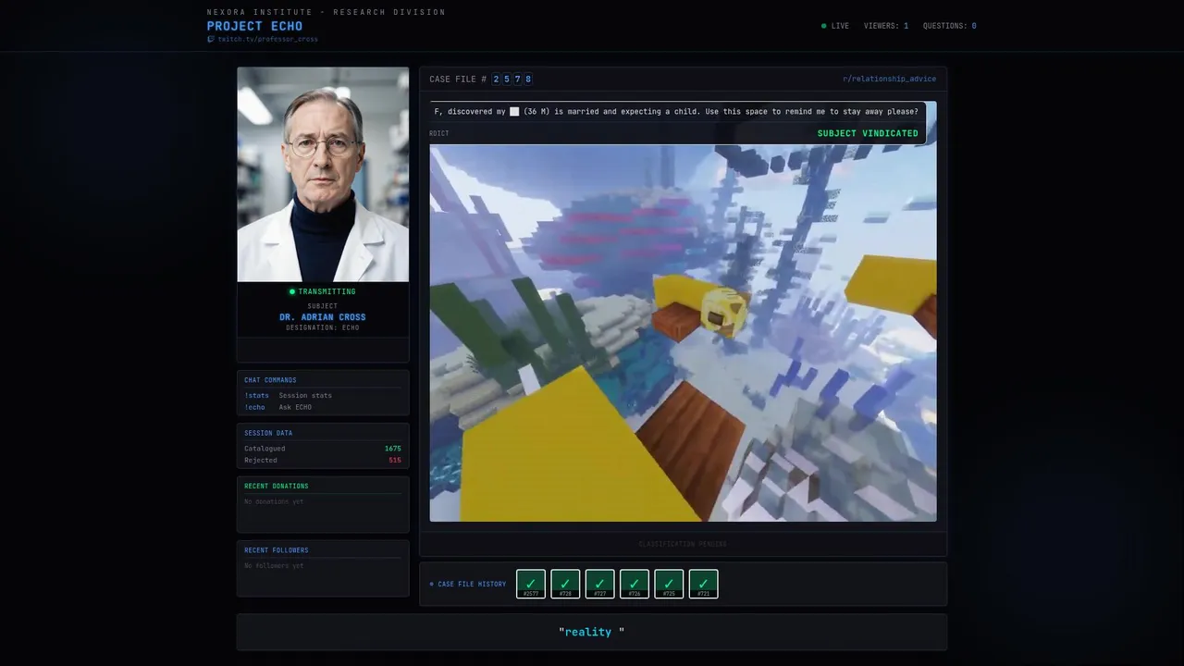Click the redacted block in post title
The width and height of the screenshot is (1184, 666).
[514, 112]
